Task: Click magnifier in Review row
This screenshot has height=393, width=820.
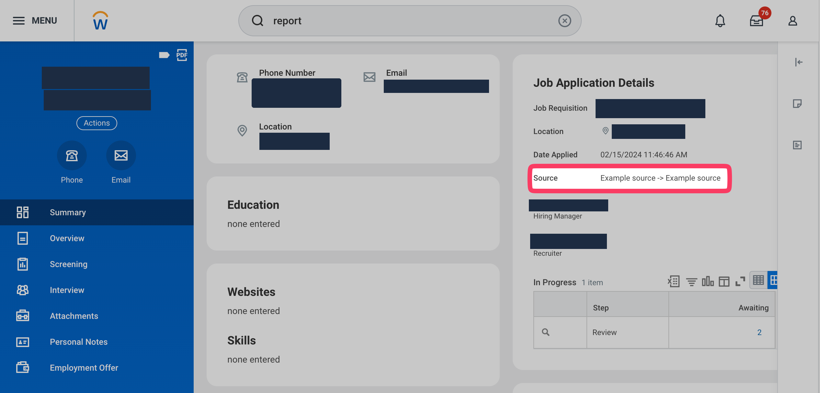Action: tap(546, 332)
